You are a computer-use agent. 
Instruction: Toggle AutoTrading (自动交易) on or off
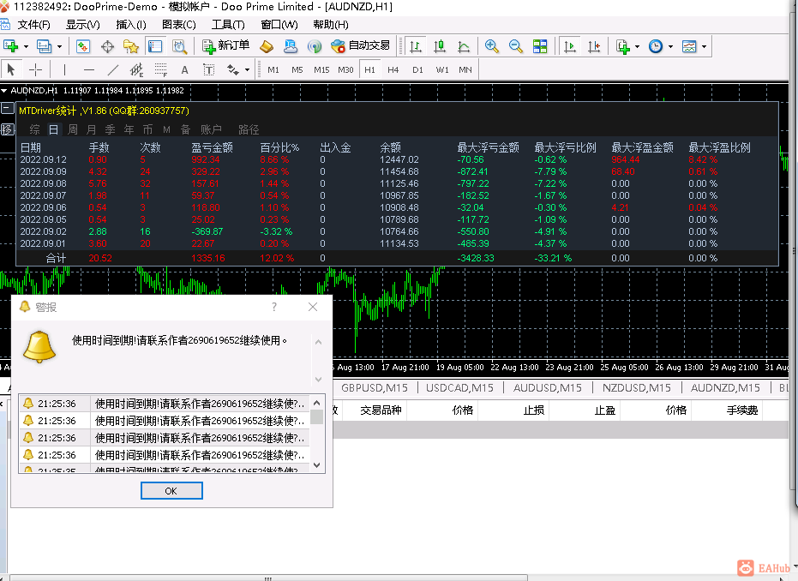pyautogui.click(x=360, y=45)
